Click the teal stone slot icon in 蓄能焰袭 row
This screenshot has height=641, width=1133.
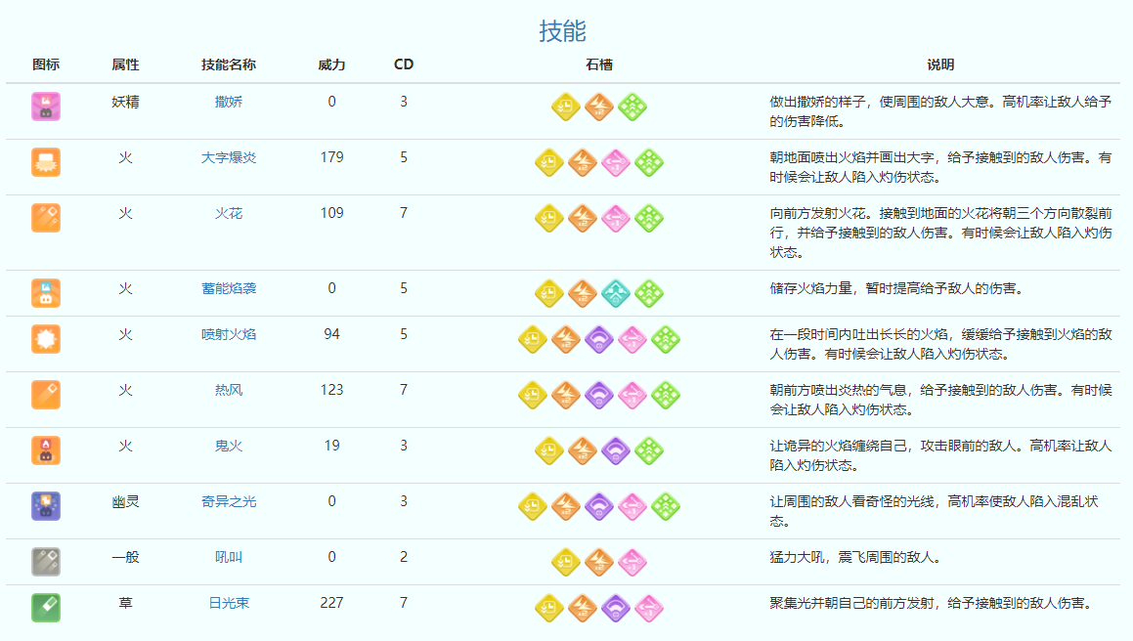point(616,293)
